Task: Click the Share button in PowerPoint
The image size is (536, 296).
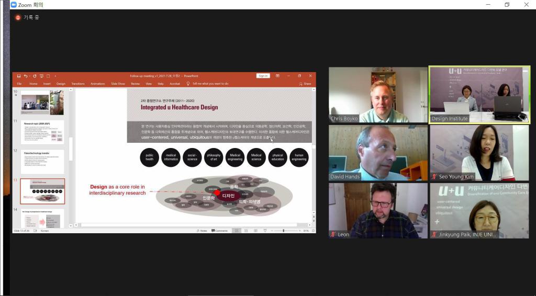Action: click(x=305, y=84)
